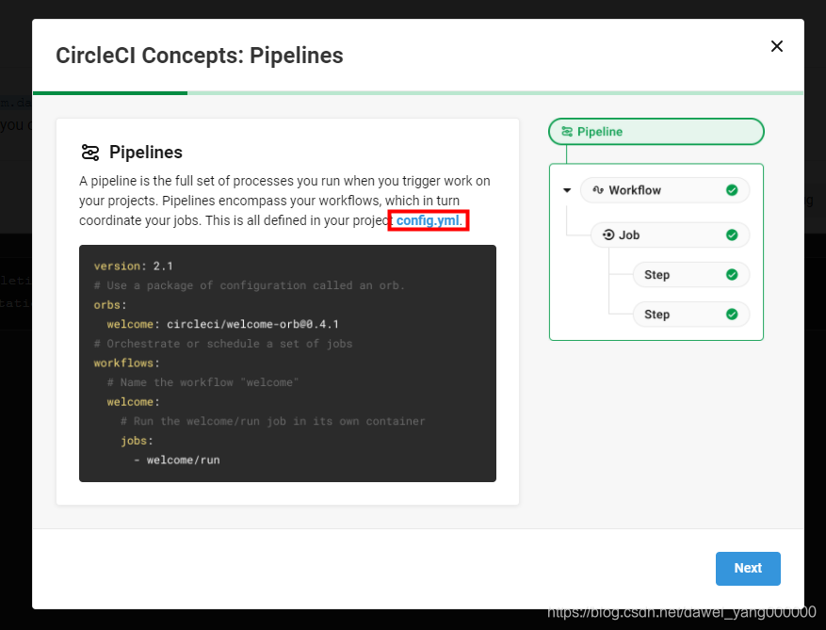Select the Pipeline node in diagram
The height and width of the screenshot is (630, 826).
(x=656, y=132)
